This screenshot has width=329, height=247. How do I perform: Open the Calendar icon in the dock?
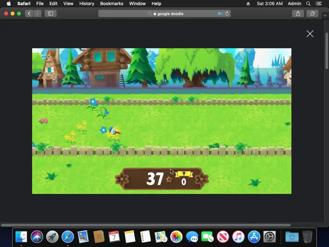[114, 237]
